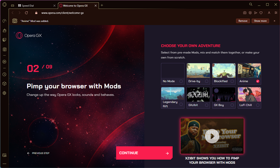Go to PREVIOUS STEP link
280x168 pixels.
[38, 153]
